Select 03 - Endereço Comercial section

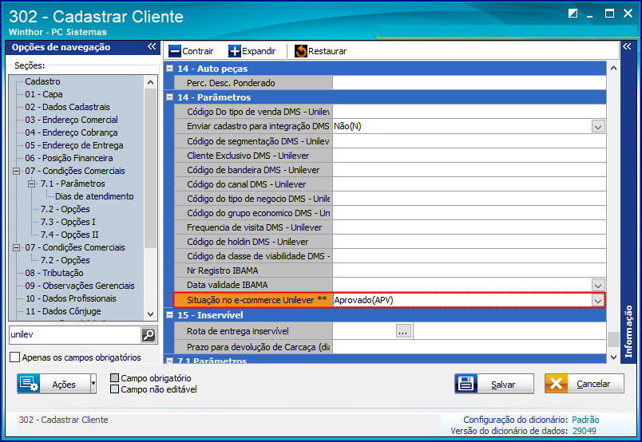(x=72, y=120)
